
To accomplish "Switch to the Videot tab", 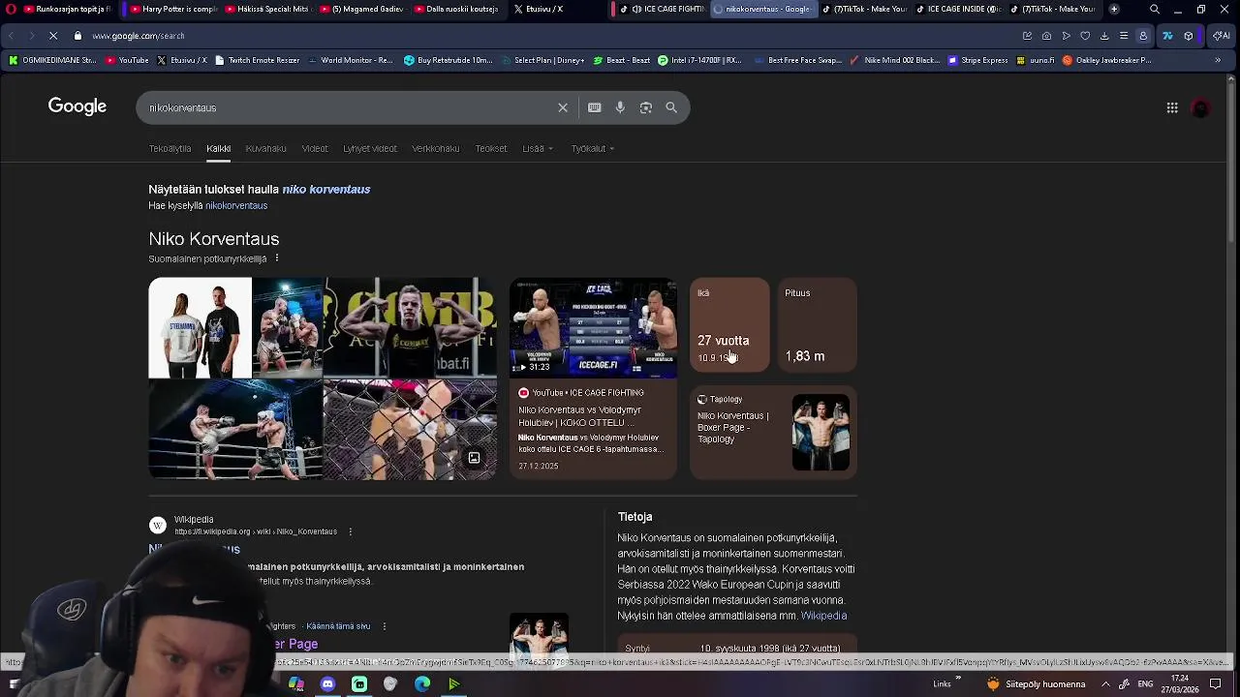I will point(315,148).
